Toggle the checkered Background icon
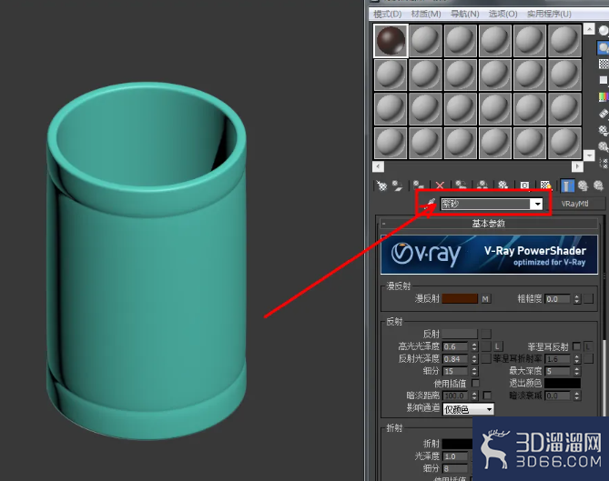The image size is (609, 481). tap(604, 64)
